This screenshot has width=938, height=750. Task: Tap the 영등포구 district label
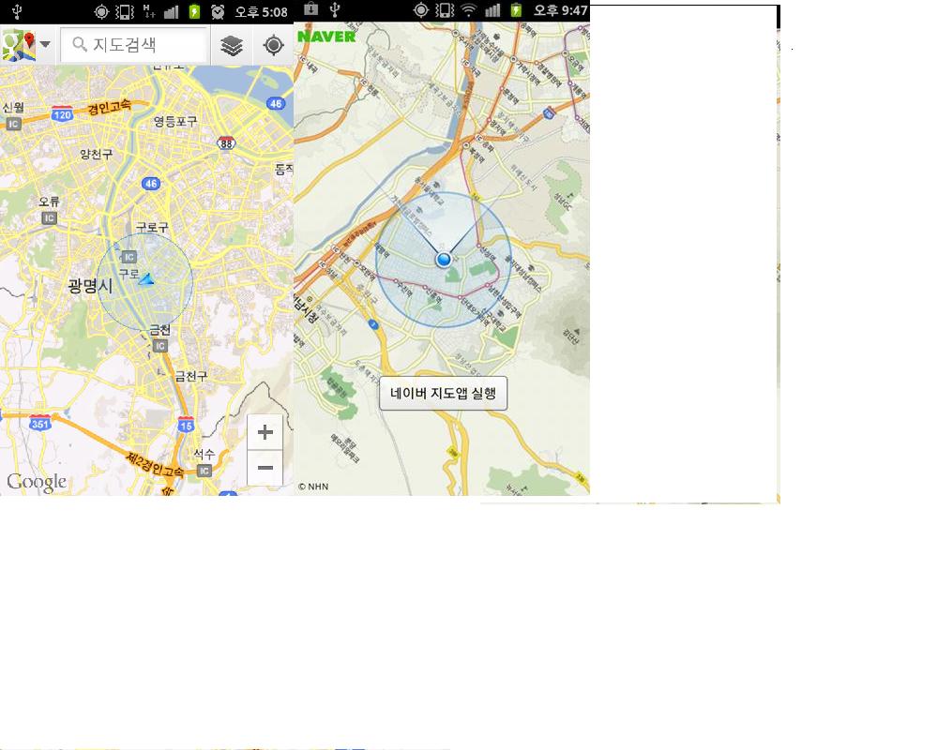175,122
